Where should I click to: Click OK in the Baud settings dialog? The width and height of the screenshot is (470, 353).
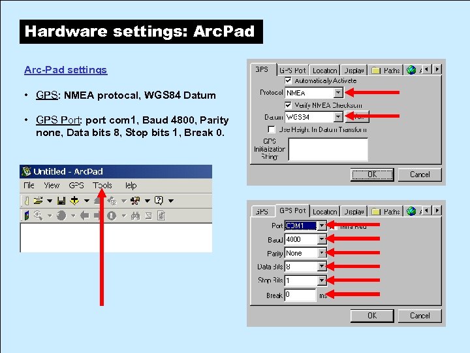pos(372,316)
